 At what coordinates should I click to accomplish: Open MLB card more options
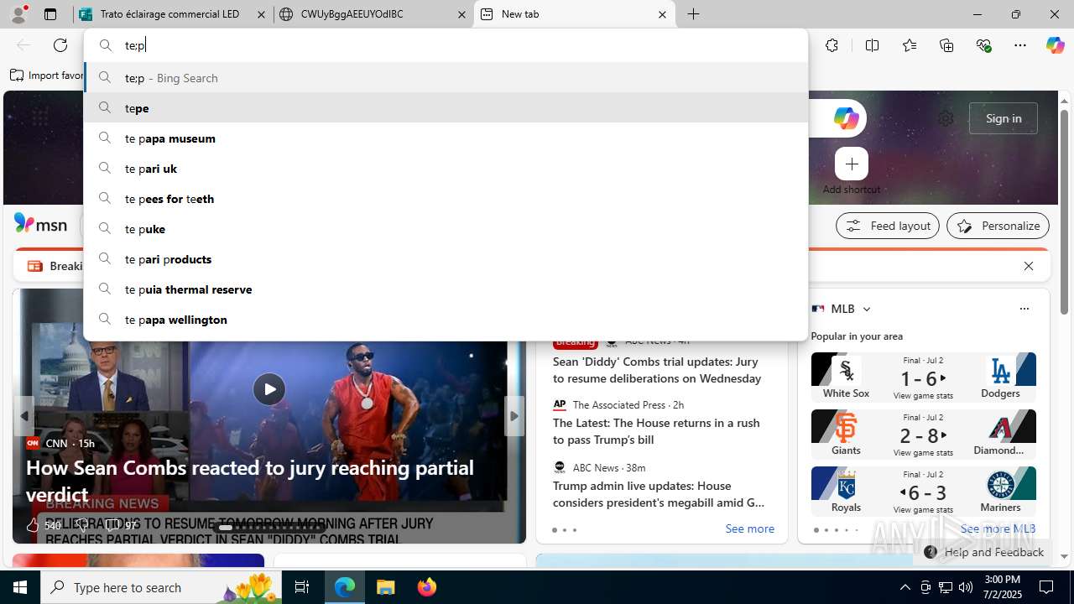coord(1024,309)
